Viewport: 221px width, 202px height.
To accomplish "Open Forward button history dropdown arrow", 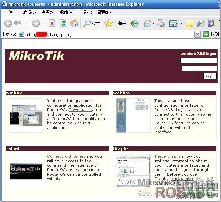I will point(44,23).
